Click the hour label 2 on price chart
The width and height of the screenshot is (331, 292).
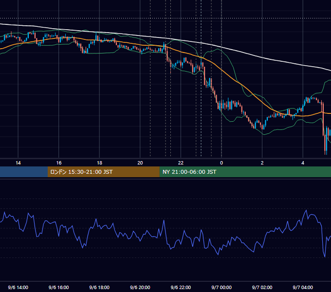(x=262, y=163)
